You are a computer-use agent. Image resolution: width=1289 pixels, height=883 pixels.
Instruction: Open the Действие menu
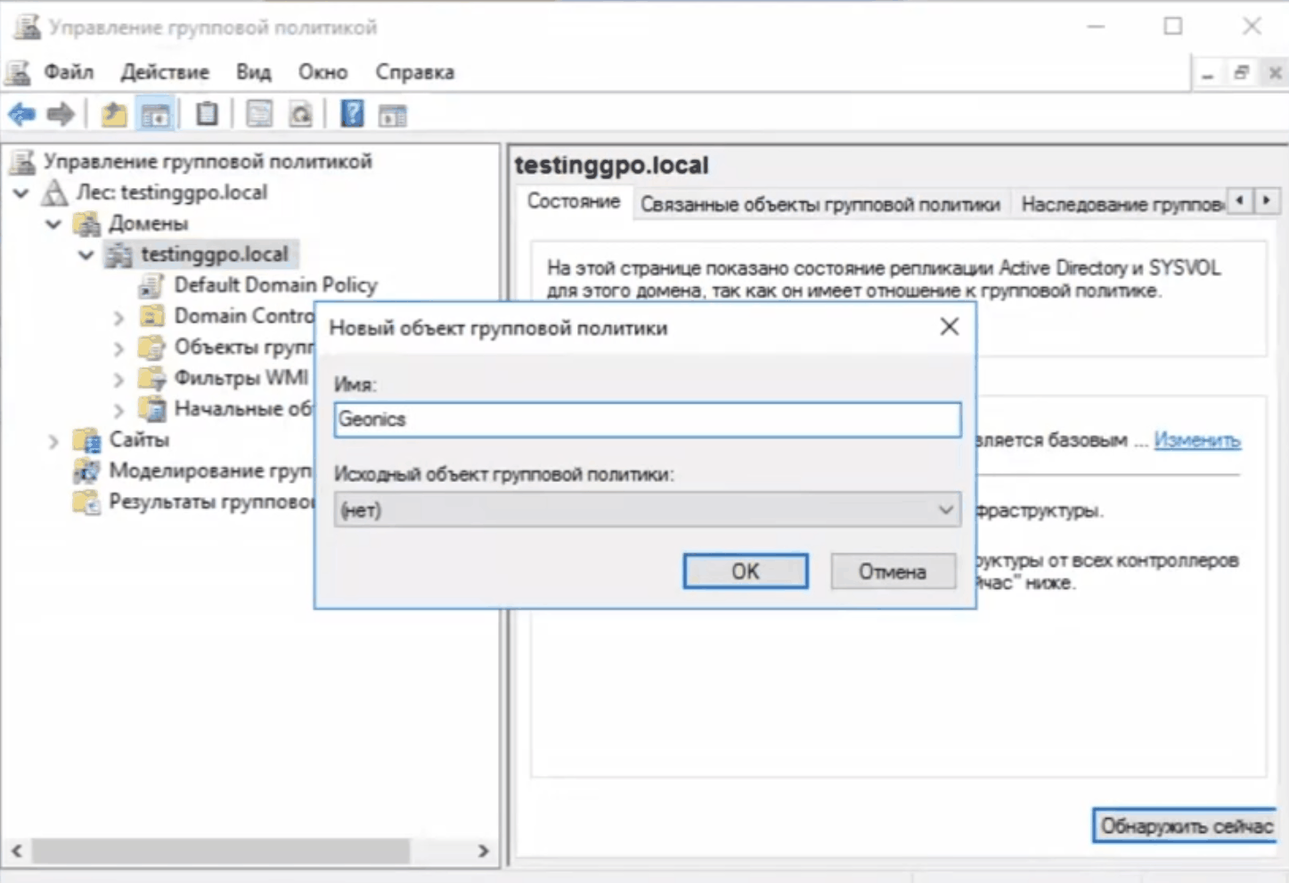(x=165, y=72)
